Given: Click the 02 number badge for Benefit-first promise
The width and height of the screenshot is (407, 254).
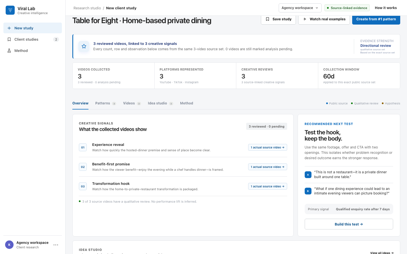Looking at the screenshot, I should 83,167.
